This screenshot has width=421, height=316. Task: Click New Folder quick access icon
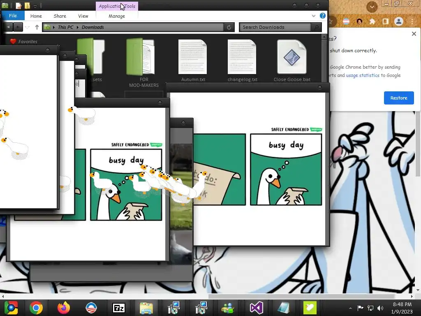coord(28,6)
